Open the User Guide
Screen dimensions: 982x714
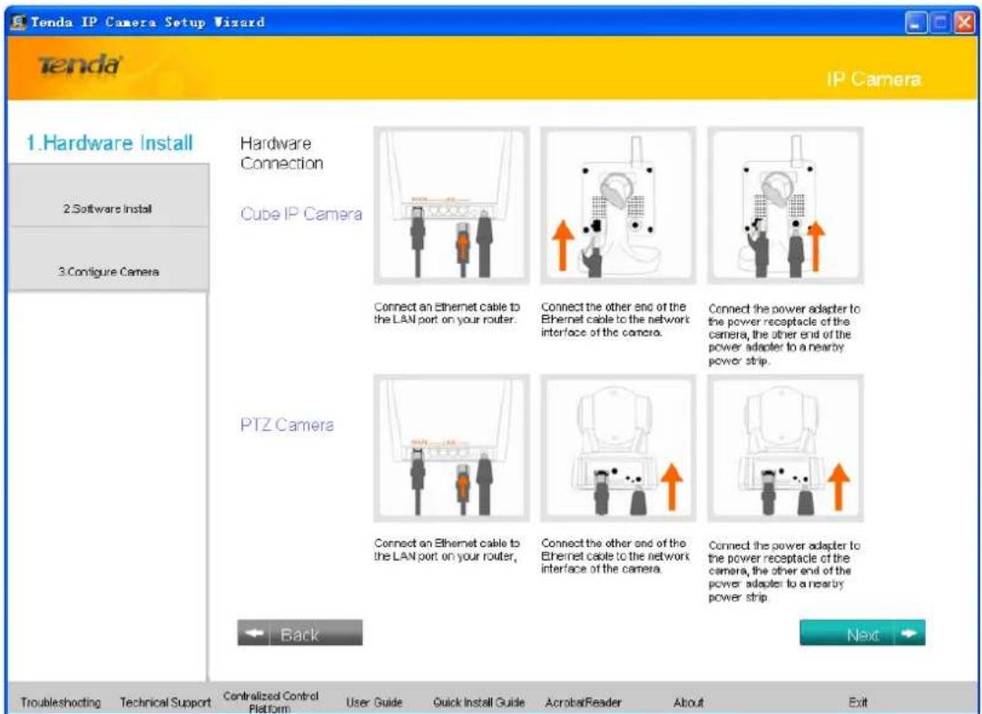[x=374, y=702]
